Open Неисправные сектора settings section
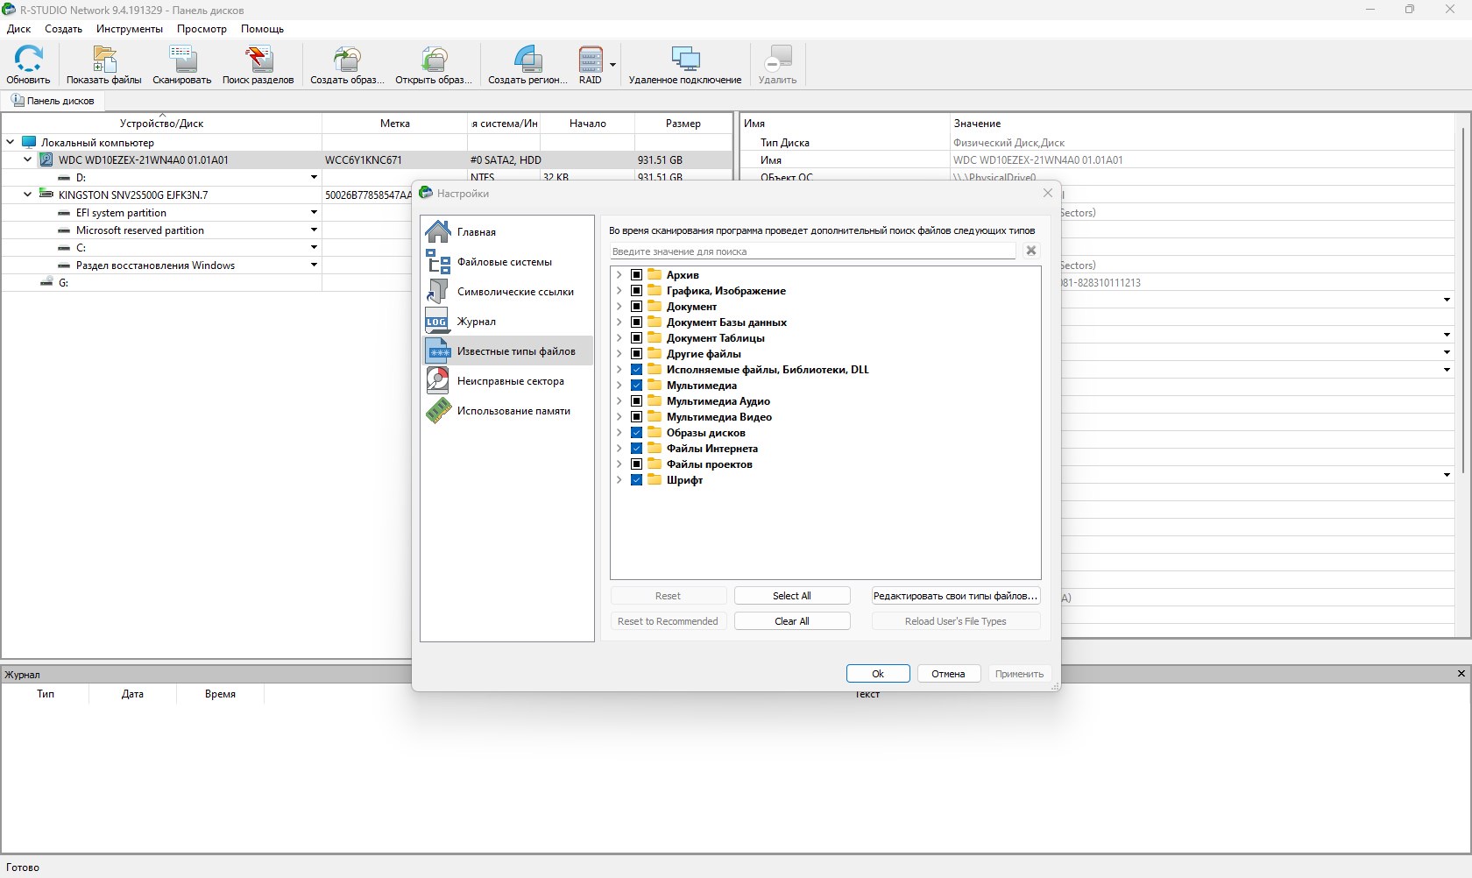 [x=506, y=381]
